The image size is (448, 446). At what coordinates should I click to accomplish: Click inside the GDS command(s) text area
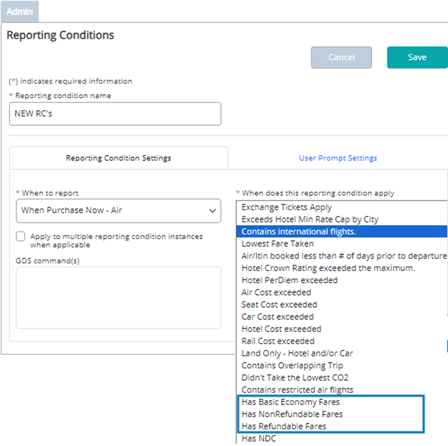point(118,297)
